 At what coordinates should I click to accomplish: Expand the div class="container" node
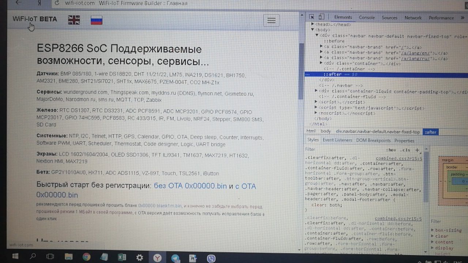click(x=321, y=63)
